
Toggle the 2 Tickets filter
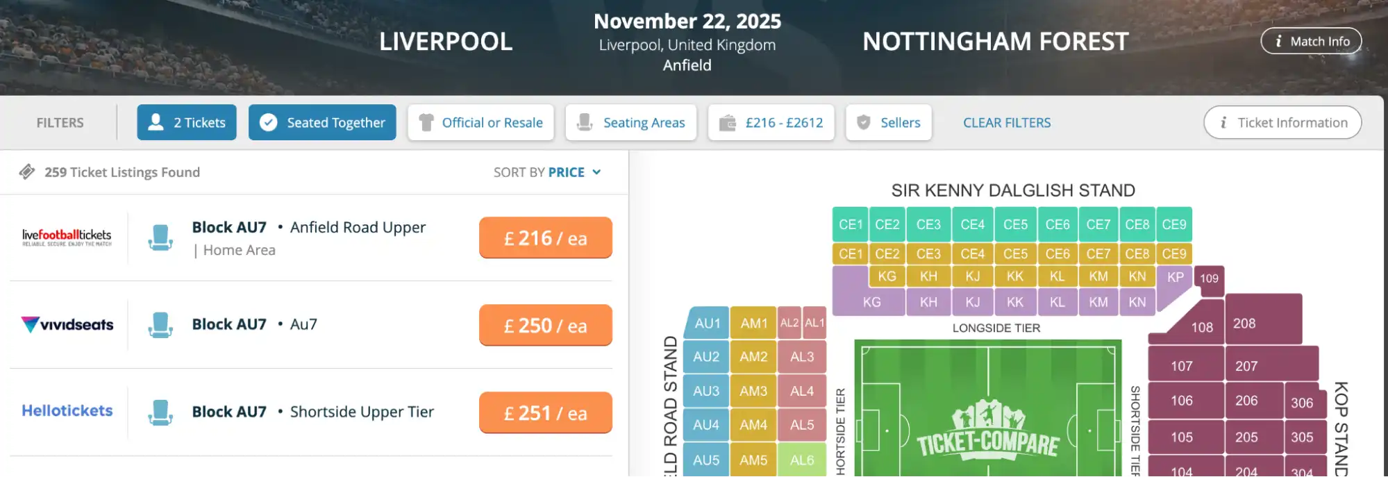tap(186, 122)
